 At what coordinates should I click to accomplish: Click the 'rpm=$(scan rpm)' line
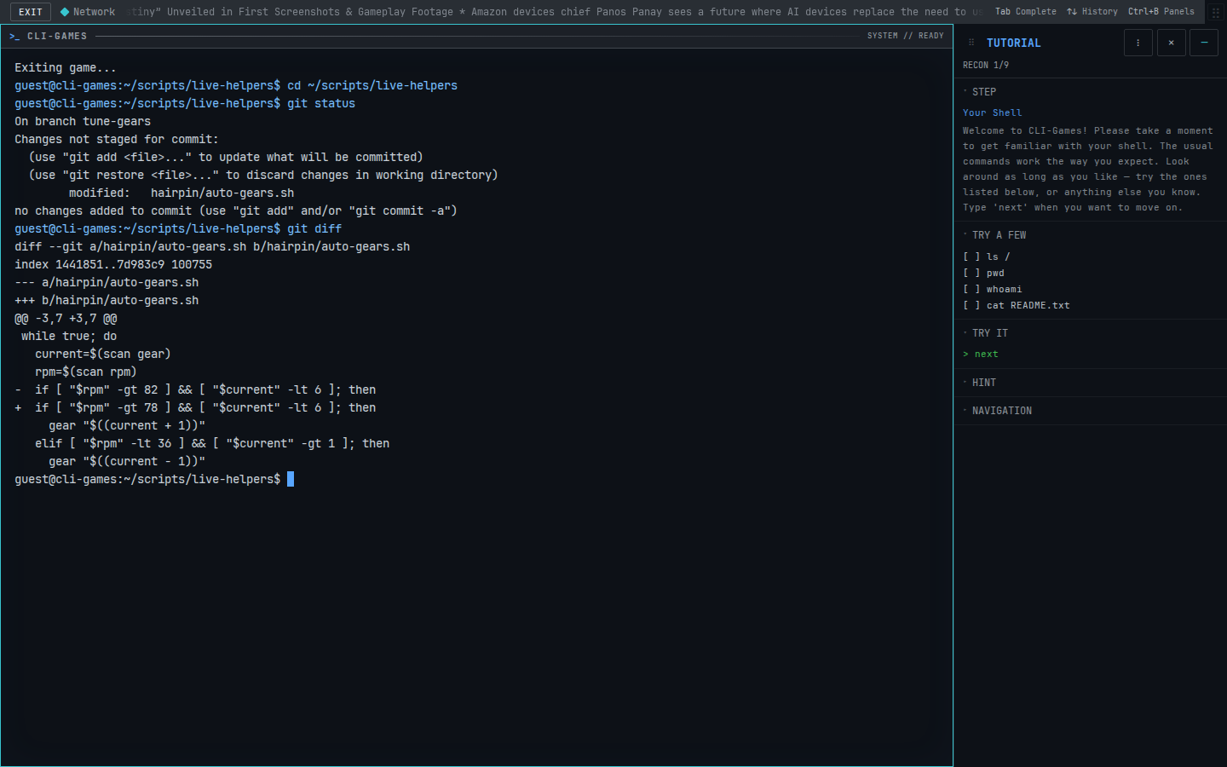pos(86,372)
